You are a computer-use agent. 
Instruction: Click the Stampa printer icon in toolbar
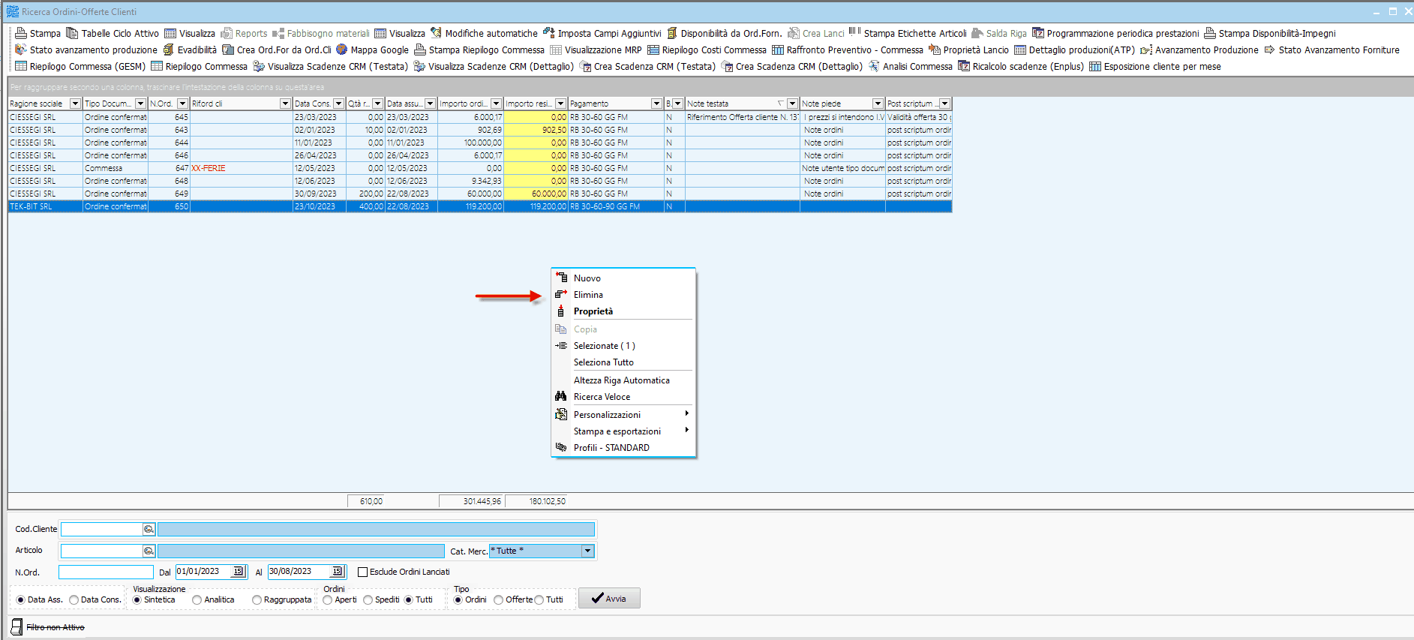pyautogui.click(x=21, y=33)
